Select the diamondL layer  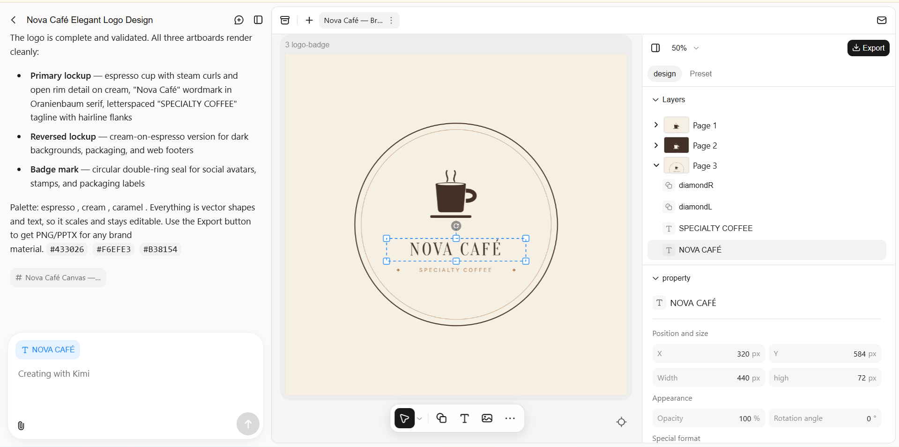pos(766,207)
